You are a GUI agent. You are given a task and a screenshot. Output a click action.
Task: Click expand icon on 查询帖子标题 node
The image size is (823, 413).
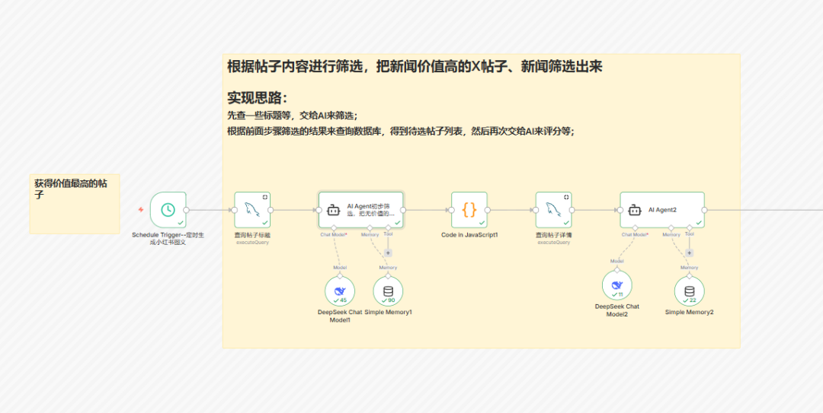[x=265, y=197]
